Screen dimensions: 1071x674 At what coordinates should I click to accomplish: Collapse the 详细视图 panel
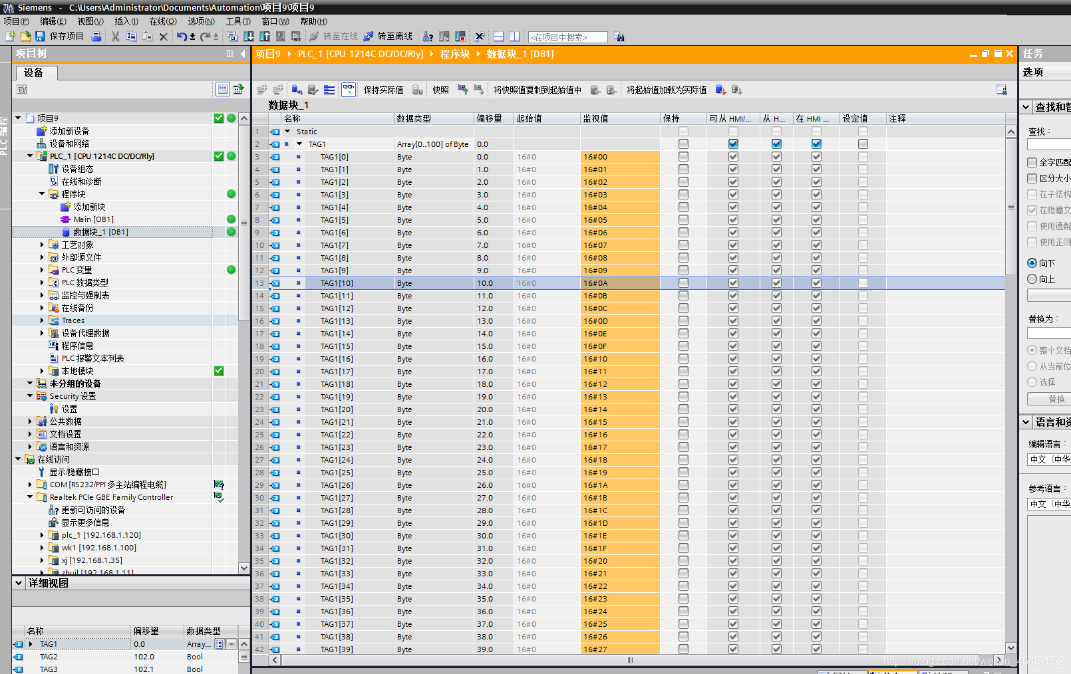coord(19,583)
